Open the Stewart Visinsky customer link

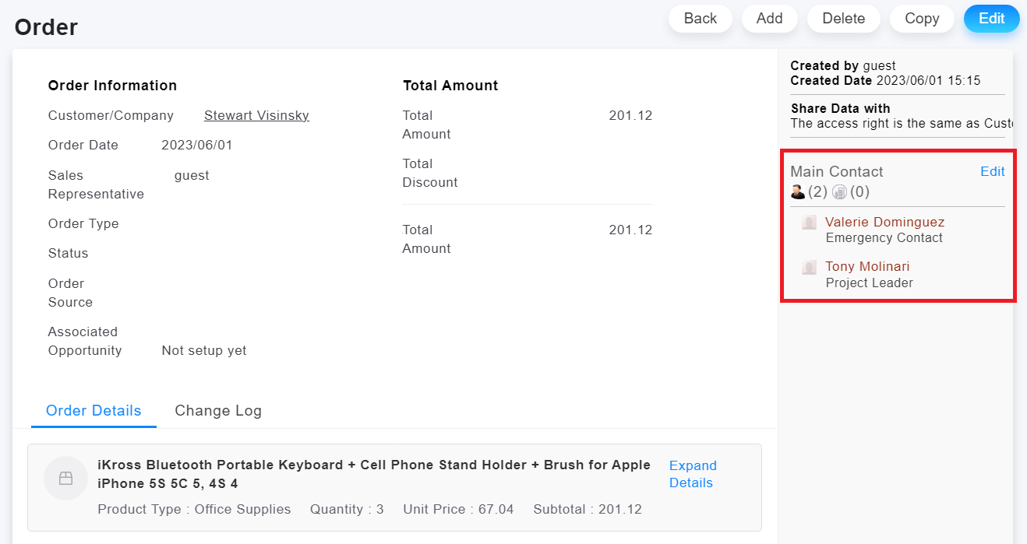[x=256, y=115]
